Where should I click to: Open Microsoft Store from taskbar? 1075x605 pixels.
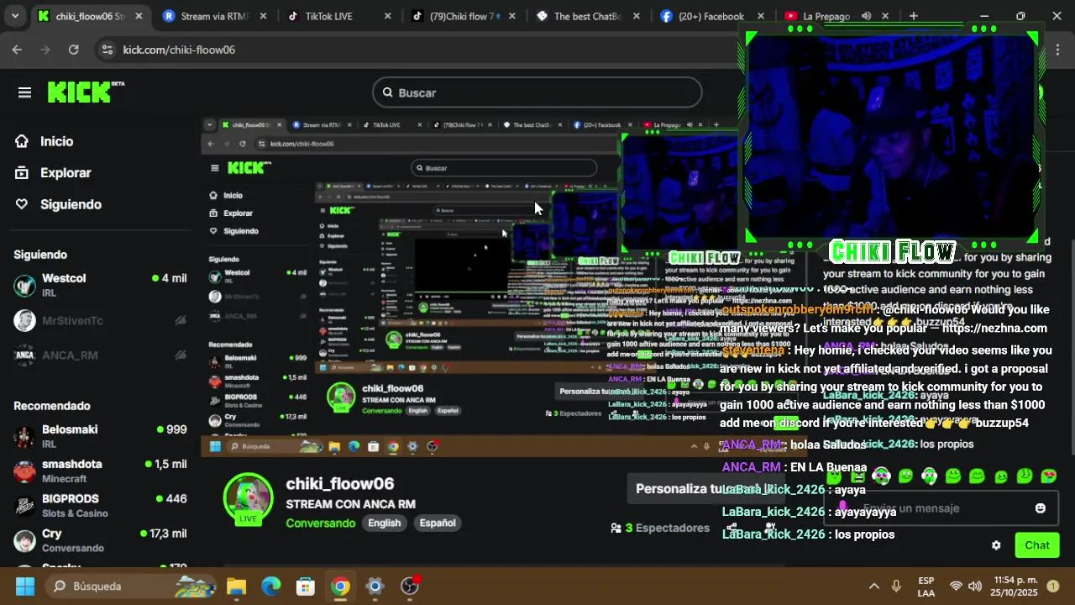coord(305,586)
